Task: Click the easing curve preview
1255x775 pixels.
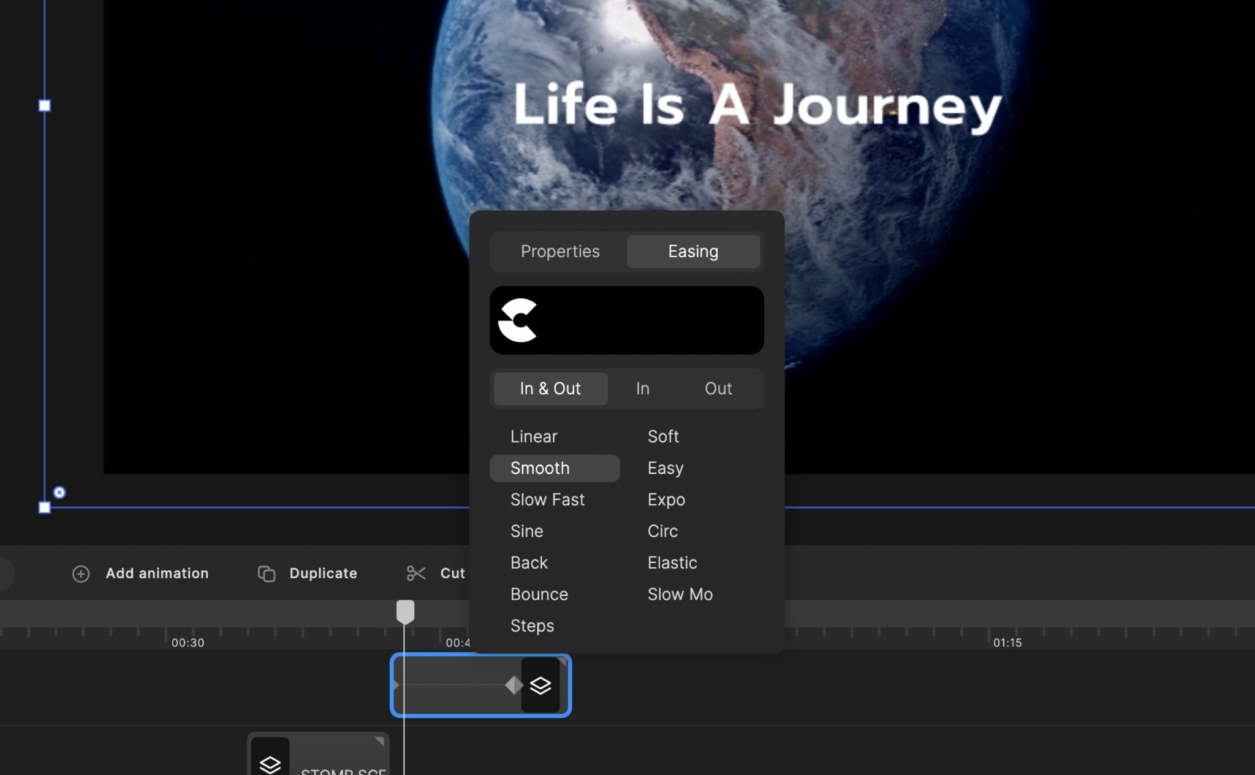Action: [626, 319]
